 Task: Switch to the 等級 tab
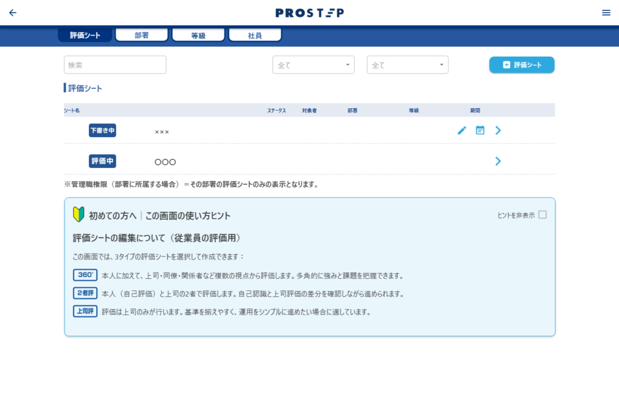pyautogui.click(x=198, y=36)
